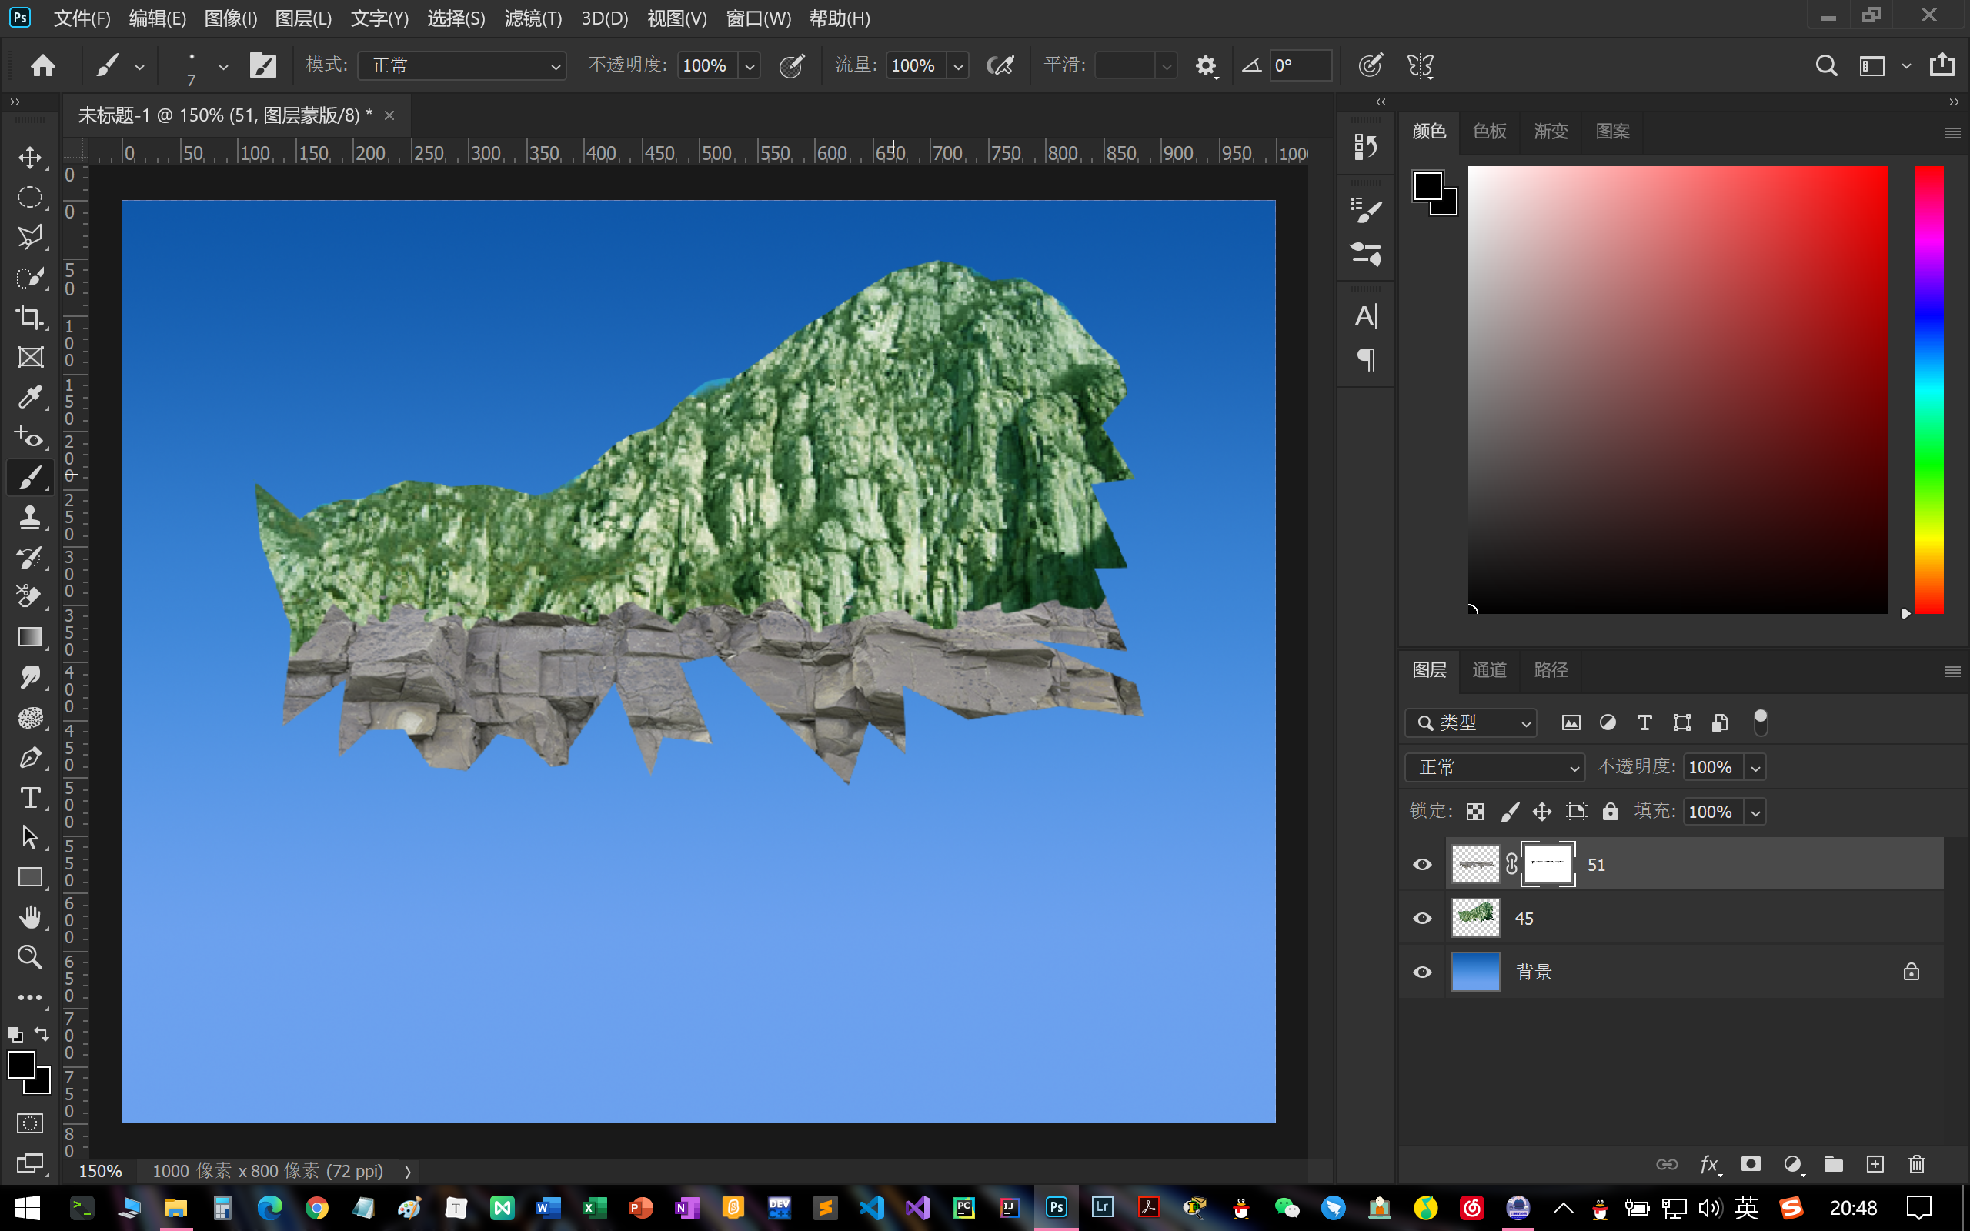Image resolution: width=1970 pixels, height=1231 pixels.
Task: Select the Smudge tool
Action: (x=30, y=676)
